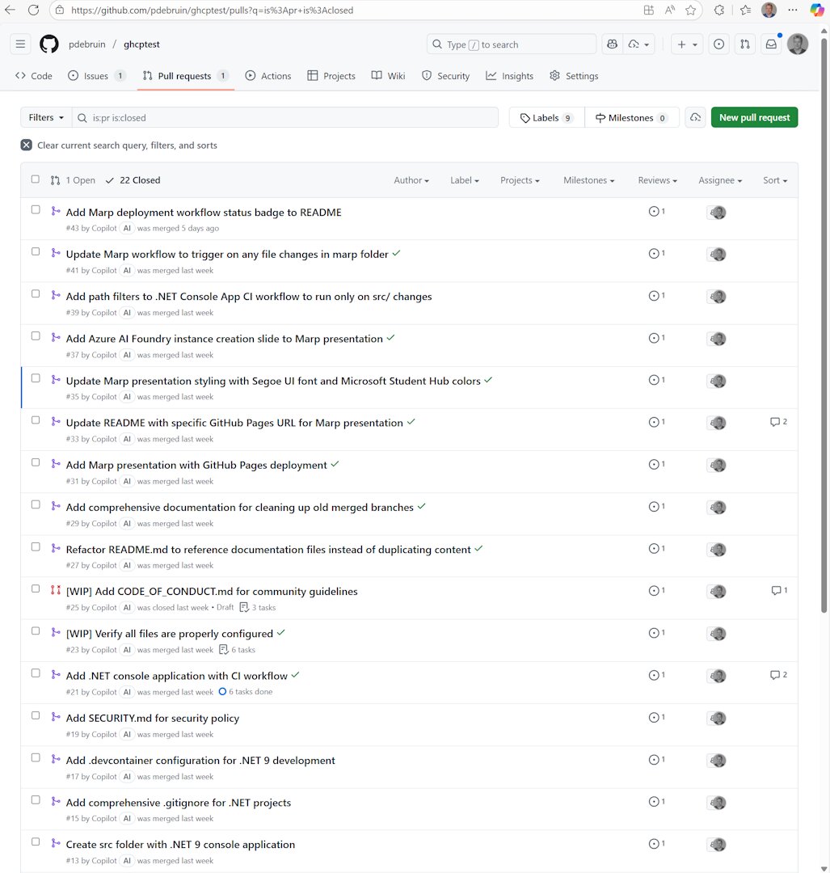Open the Filters dropdown
The width and height of the screenshot is (830, 873).
click(x=45, y=117)
